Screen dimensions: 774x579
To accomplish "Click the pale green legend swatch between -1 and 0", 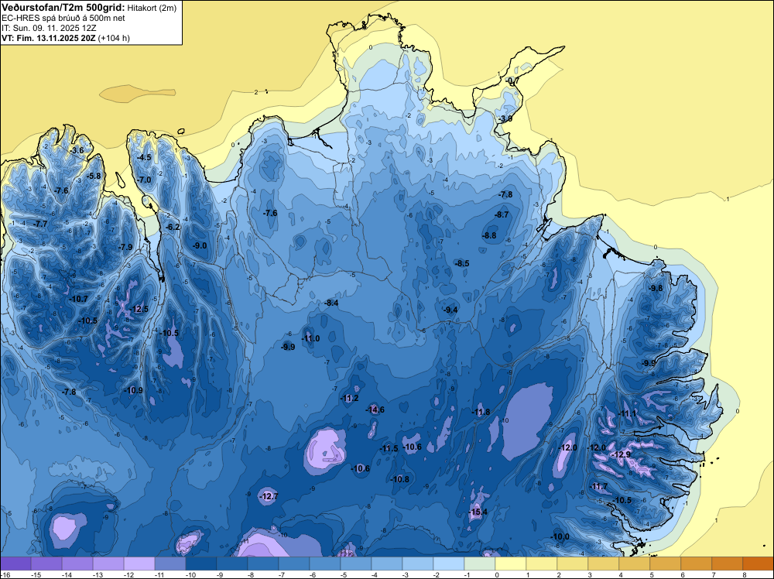I will coord(479,564).
